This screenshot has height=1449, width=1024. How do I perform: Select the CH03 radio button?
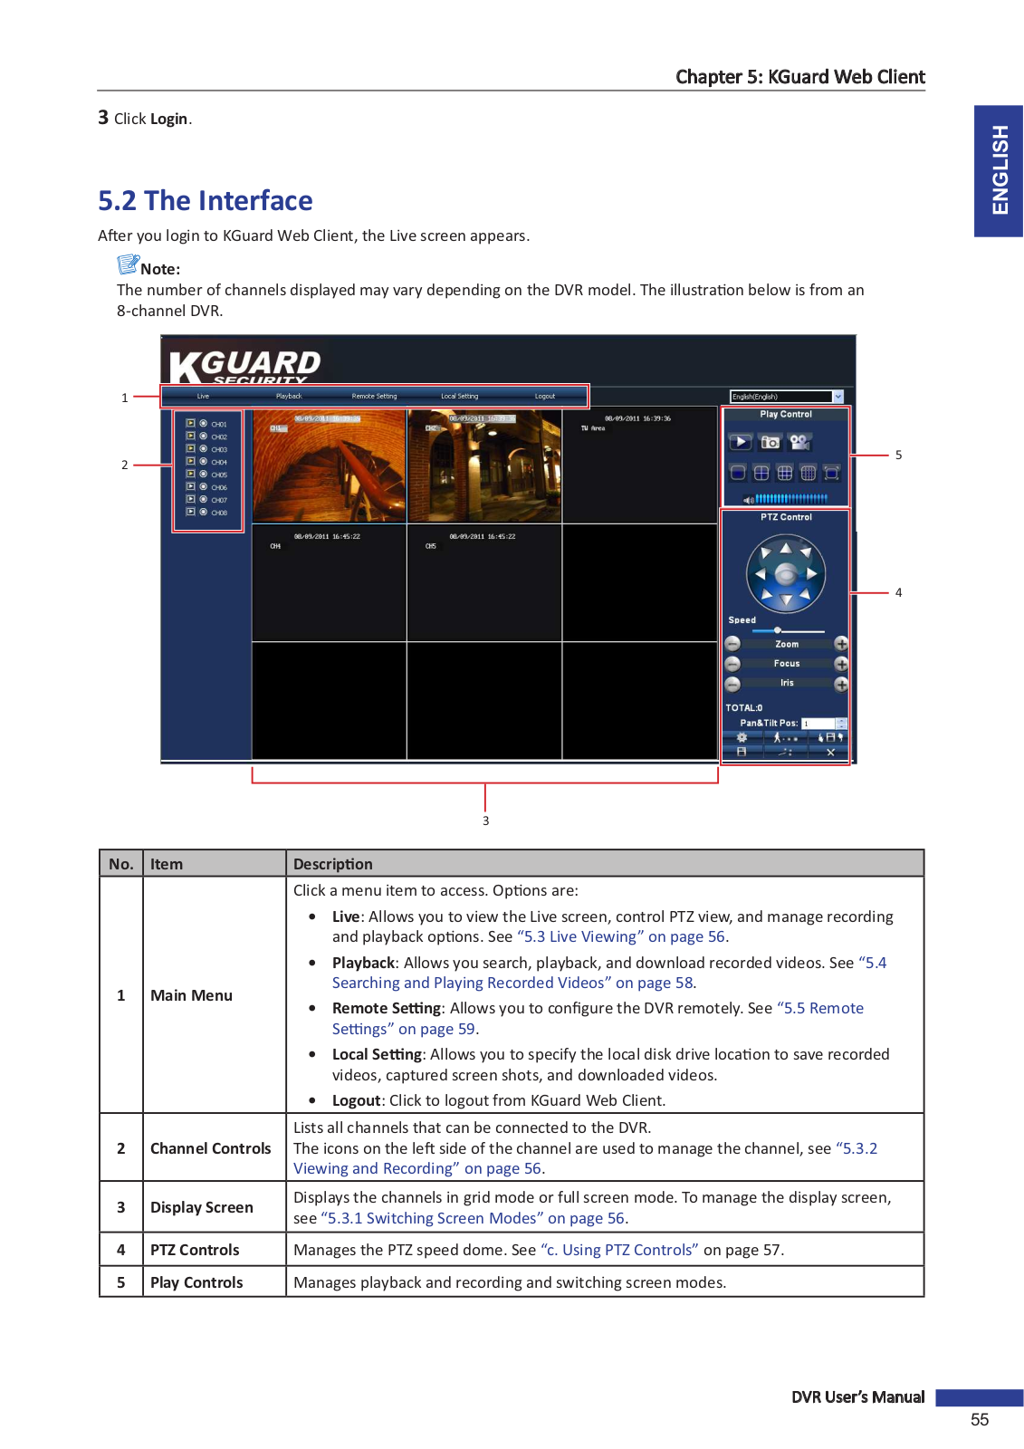pos(203,448)
